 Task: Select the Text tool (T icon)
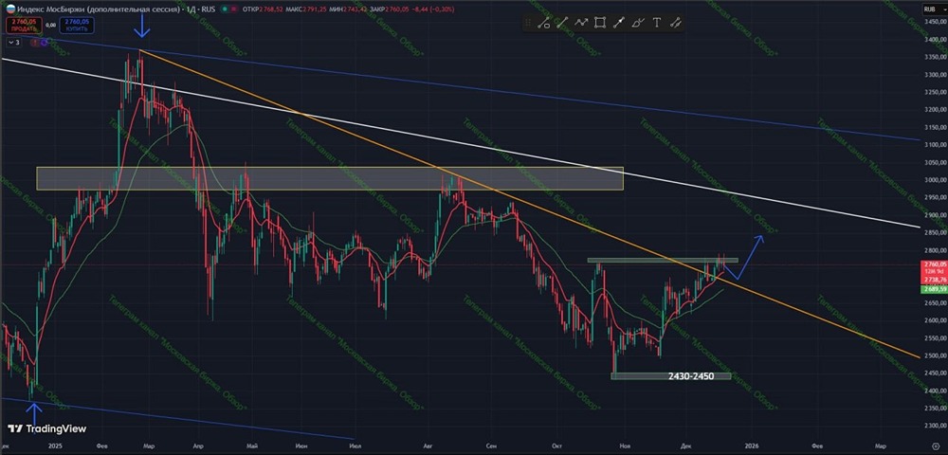click(657, 24)
